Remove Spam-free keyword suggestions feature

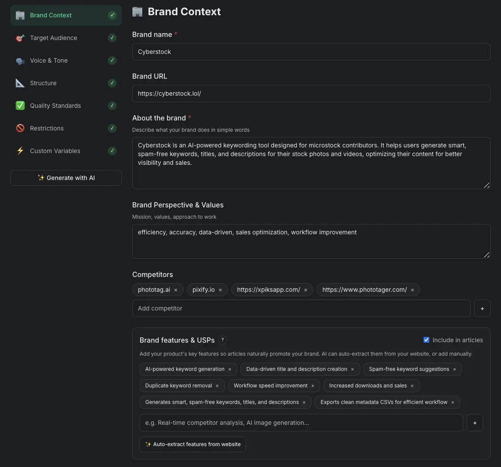pos(454,369)
